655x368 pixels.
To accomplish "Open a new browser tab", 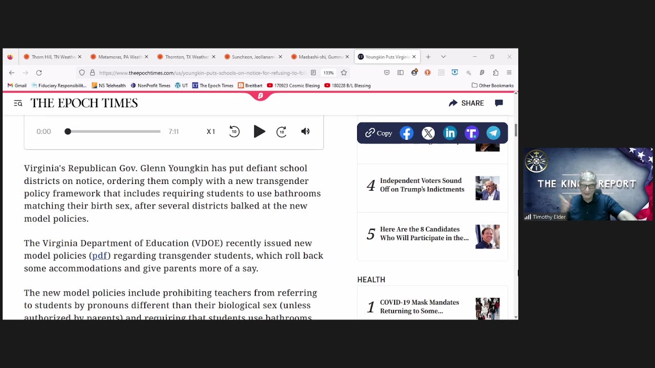I will 428,57.
